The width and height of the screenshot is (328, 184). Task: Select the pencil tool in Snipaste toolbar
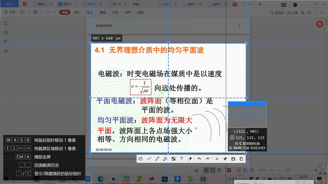coord(157,159)
